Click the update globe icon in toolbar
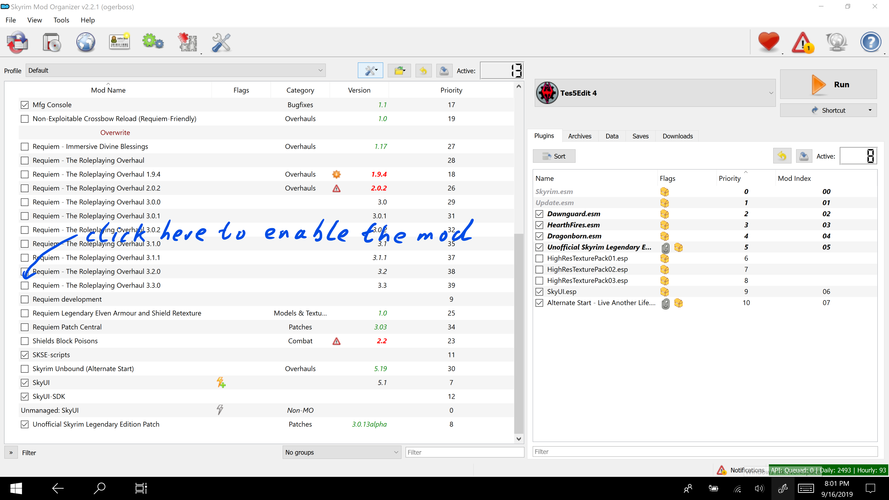 [837, 42]
